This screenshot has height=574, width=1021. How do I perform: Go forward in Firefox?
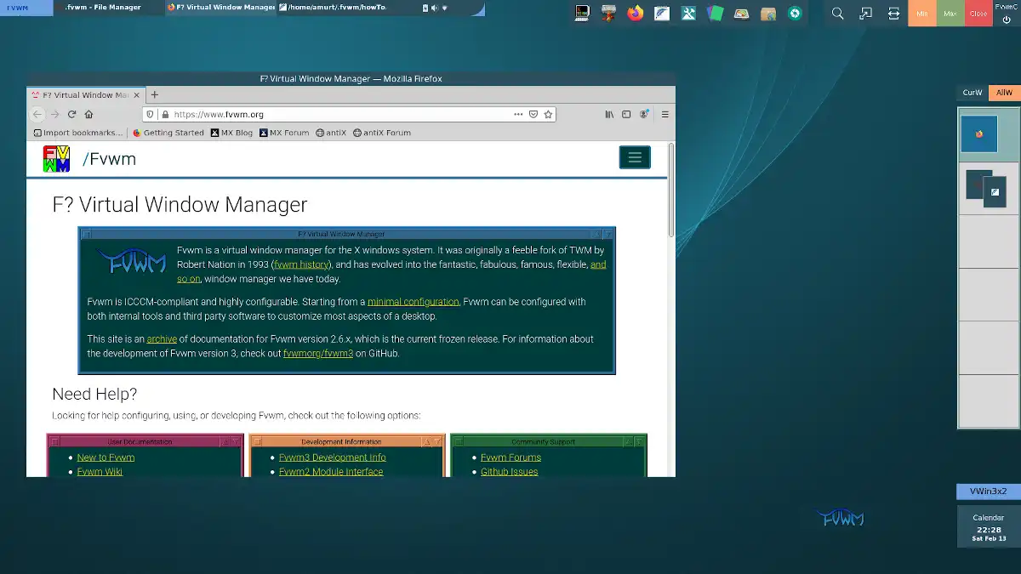tap(54, 114)
